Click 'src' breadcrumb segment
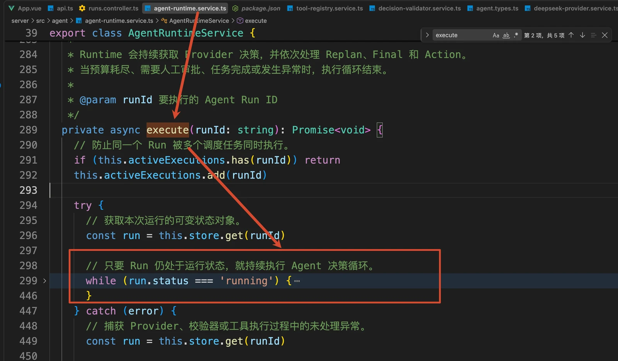This screenshot has width=618, height=361. point(41,21)
